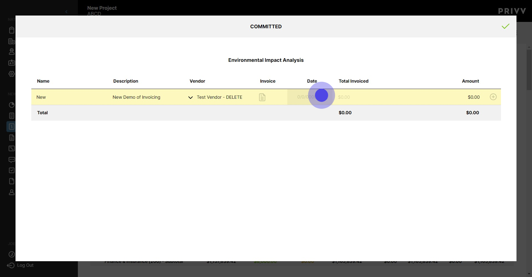Open the ID card icon in sidebar
Viewport: 532px width, 277px height.
pyautogui.click(x=12, y=63)
